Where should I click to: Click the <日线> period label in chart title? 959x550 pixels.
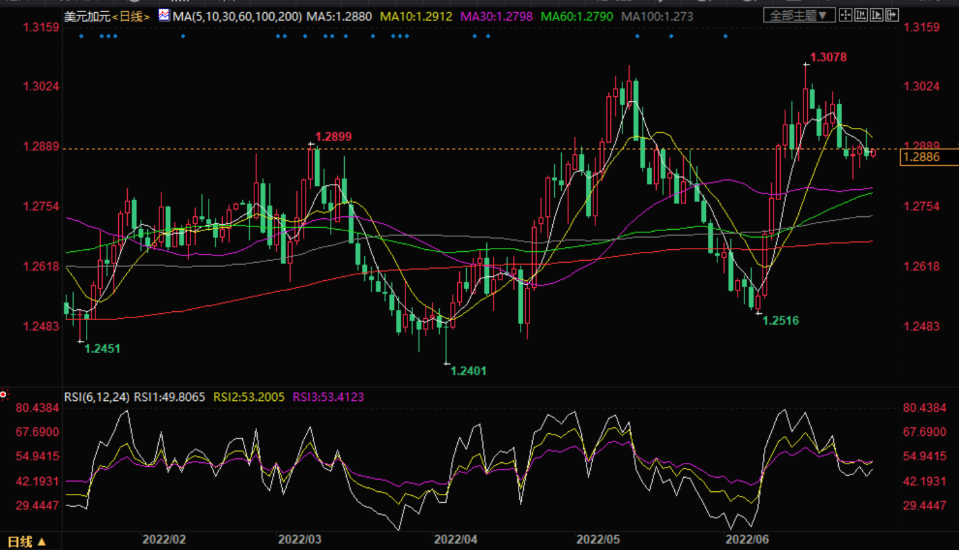point(131,16)
